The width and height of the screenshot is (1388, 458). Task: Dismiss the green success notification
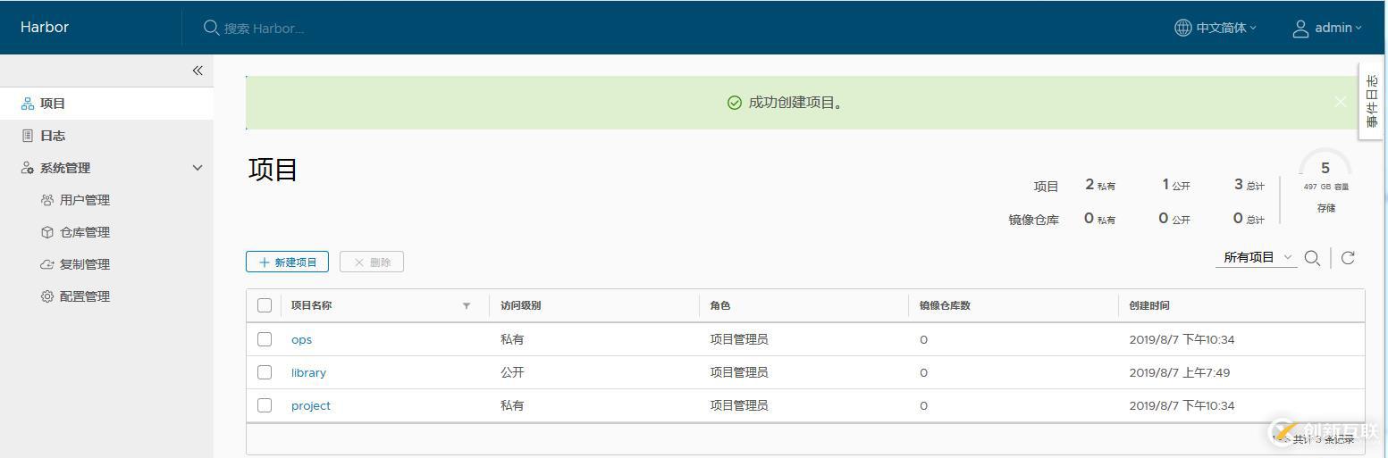pos(1340,102)
